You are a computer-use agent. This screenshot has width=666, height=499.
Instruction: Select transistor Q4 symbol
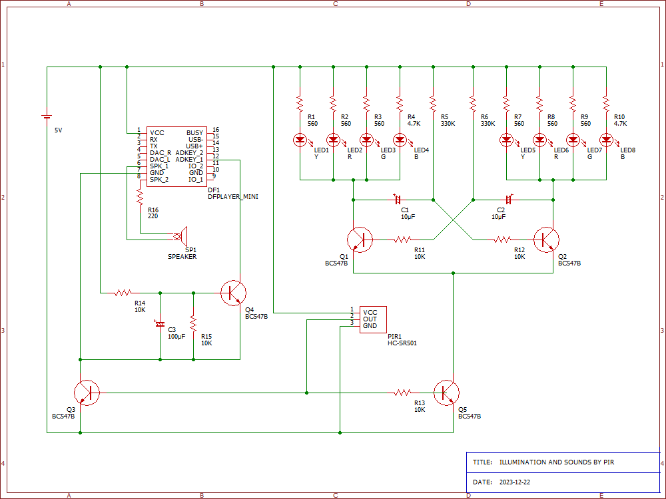pyautogui.click(x=234, y=293)
